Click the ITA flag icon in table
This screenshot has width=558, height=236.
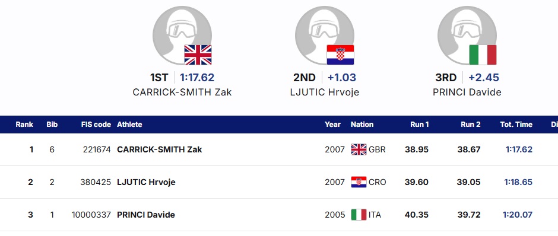click(x=359, y=215)
